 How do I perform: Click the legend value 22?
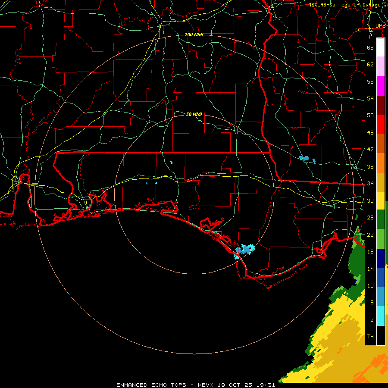point(370,235)
